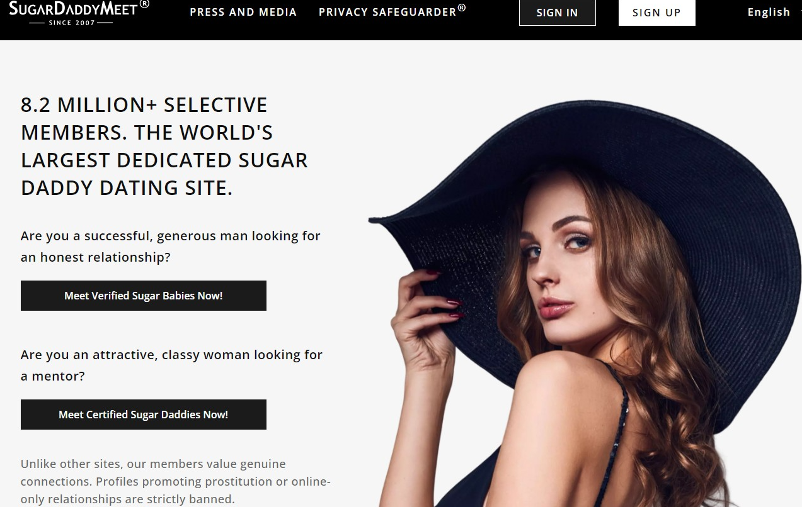Open the Privacy Safeguarder page
The width and height of the screenshot is (802, 507).
pyautogui.click(x=392, y=11)
